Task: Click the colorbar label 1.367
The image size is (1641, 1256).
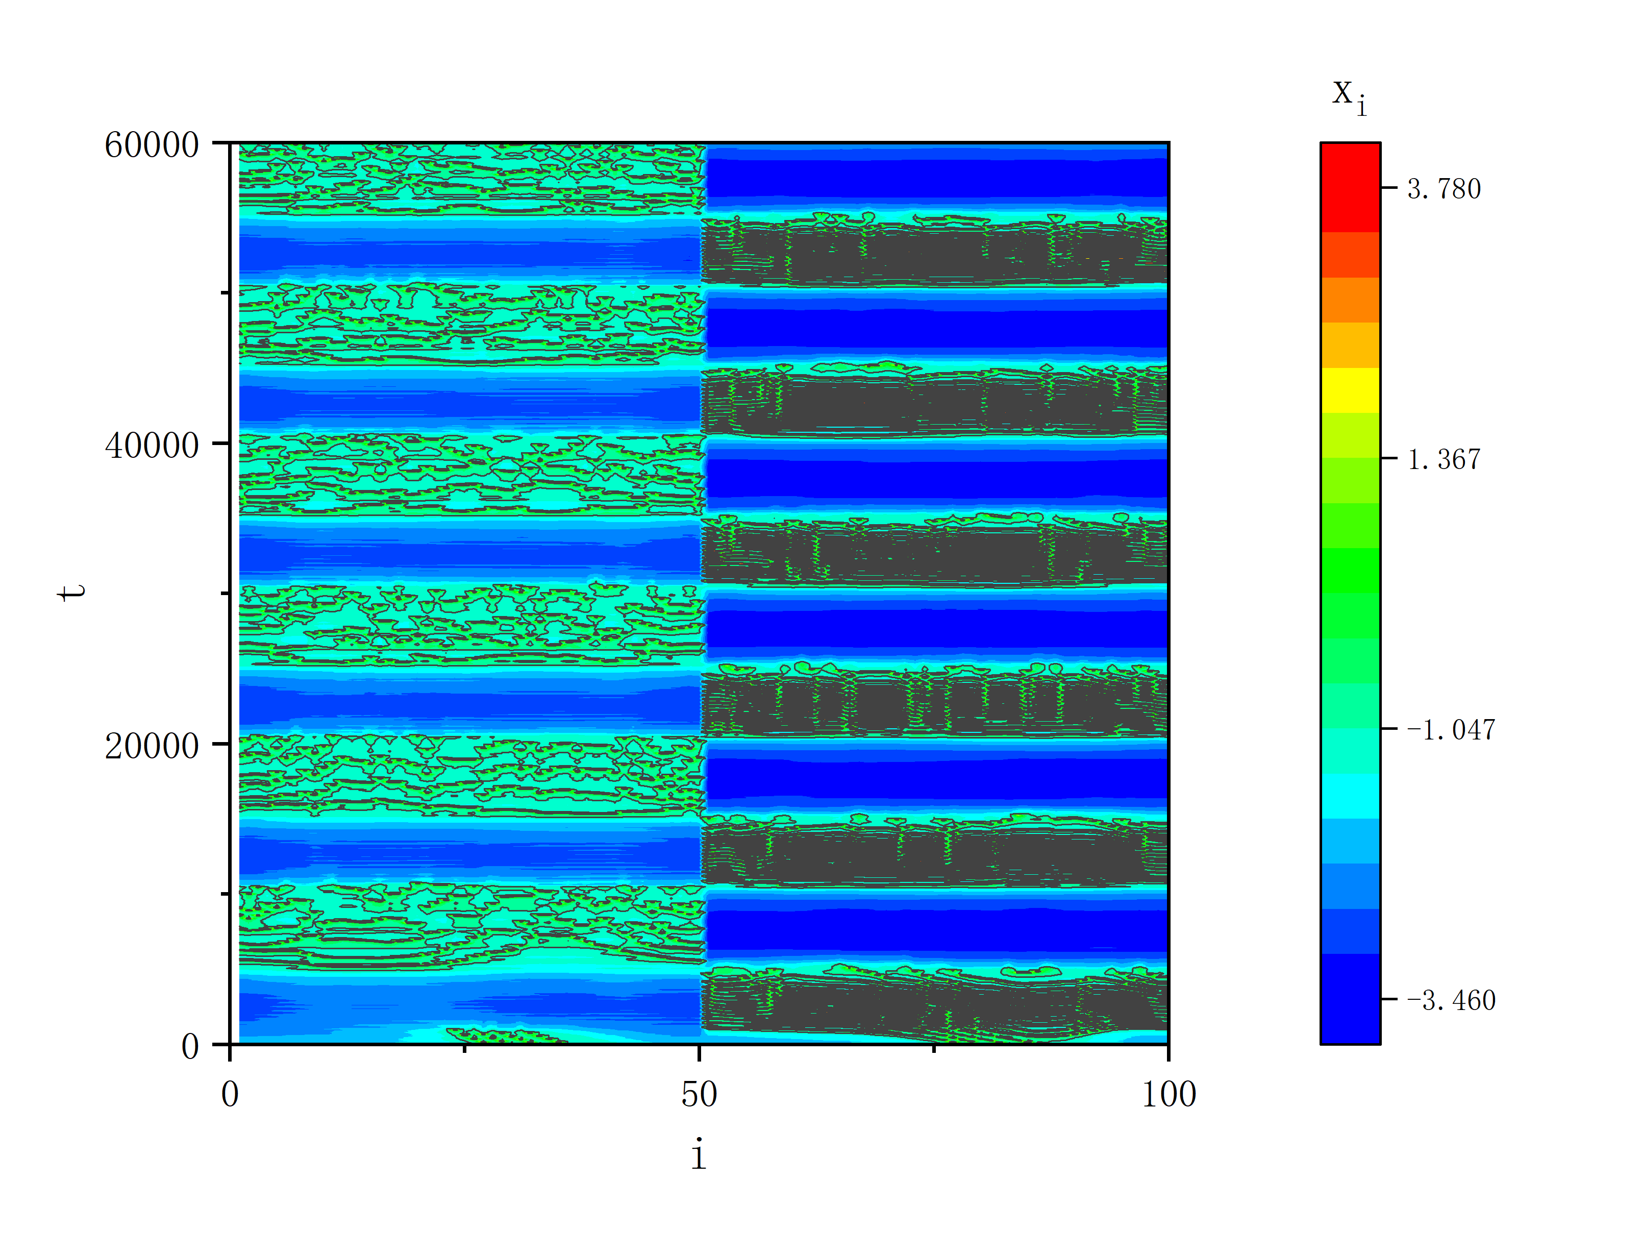Action: [x=1444, y=459]
